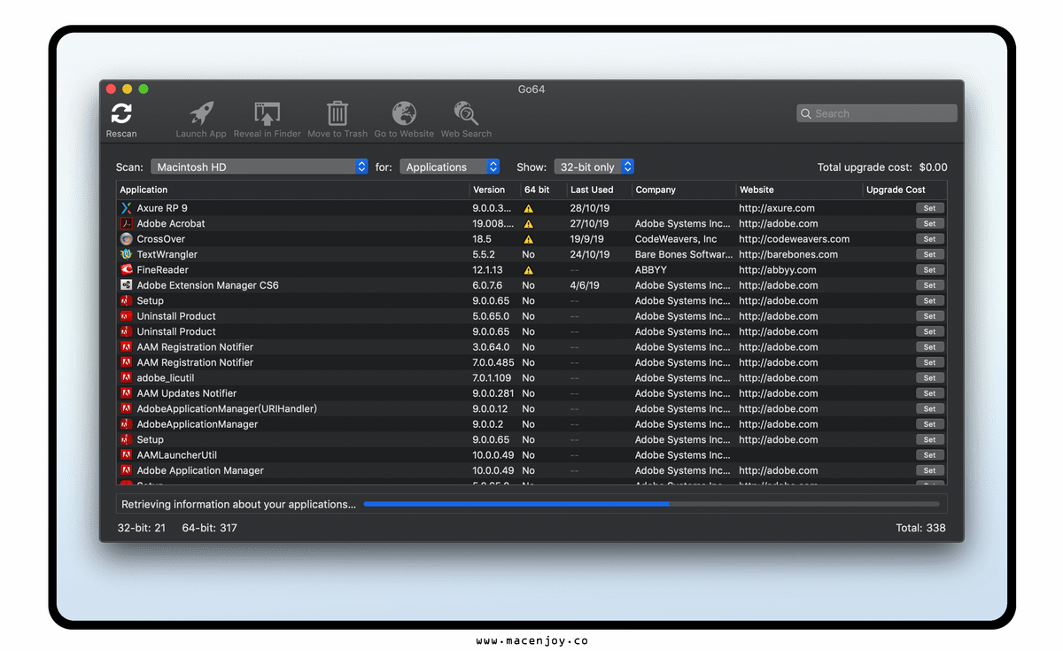Click the 24/10/19 last used date
Screen dimensions: 1063x651
[590, 254]
